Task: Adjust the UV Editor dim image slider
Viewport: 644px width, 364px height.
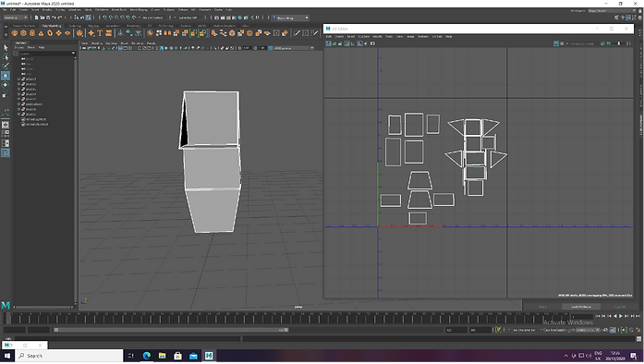Action: click(x=619, y=43)
